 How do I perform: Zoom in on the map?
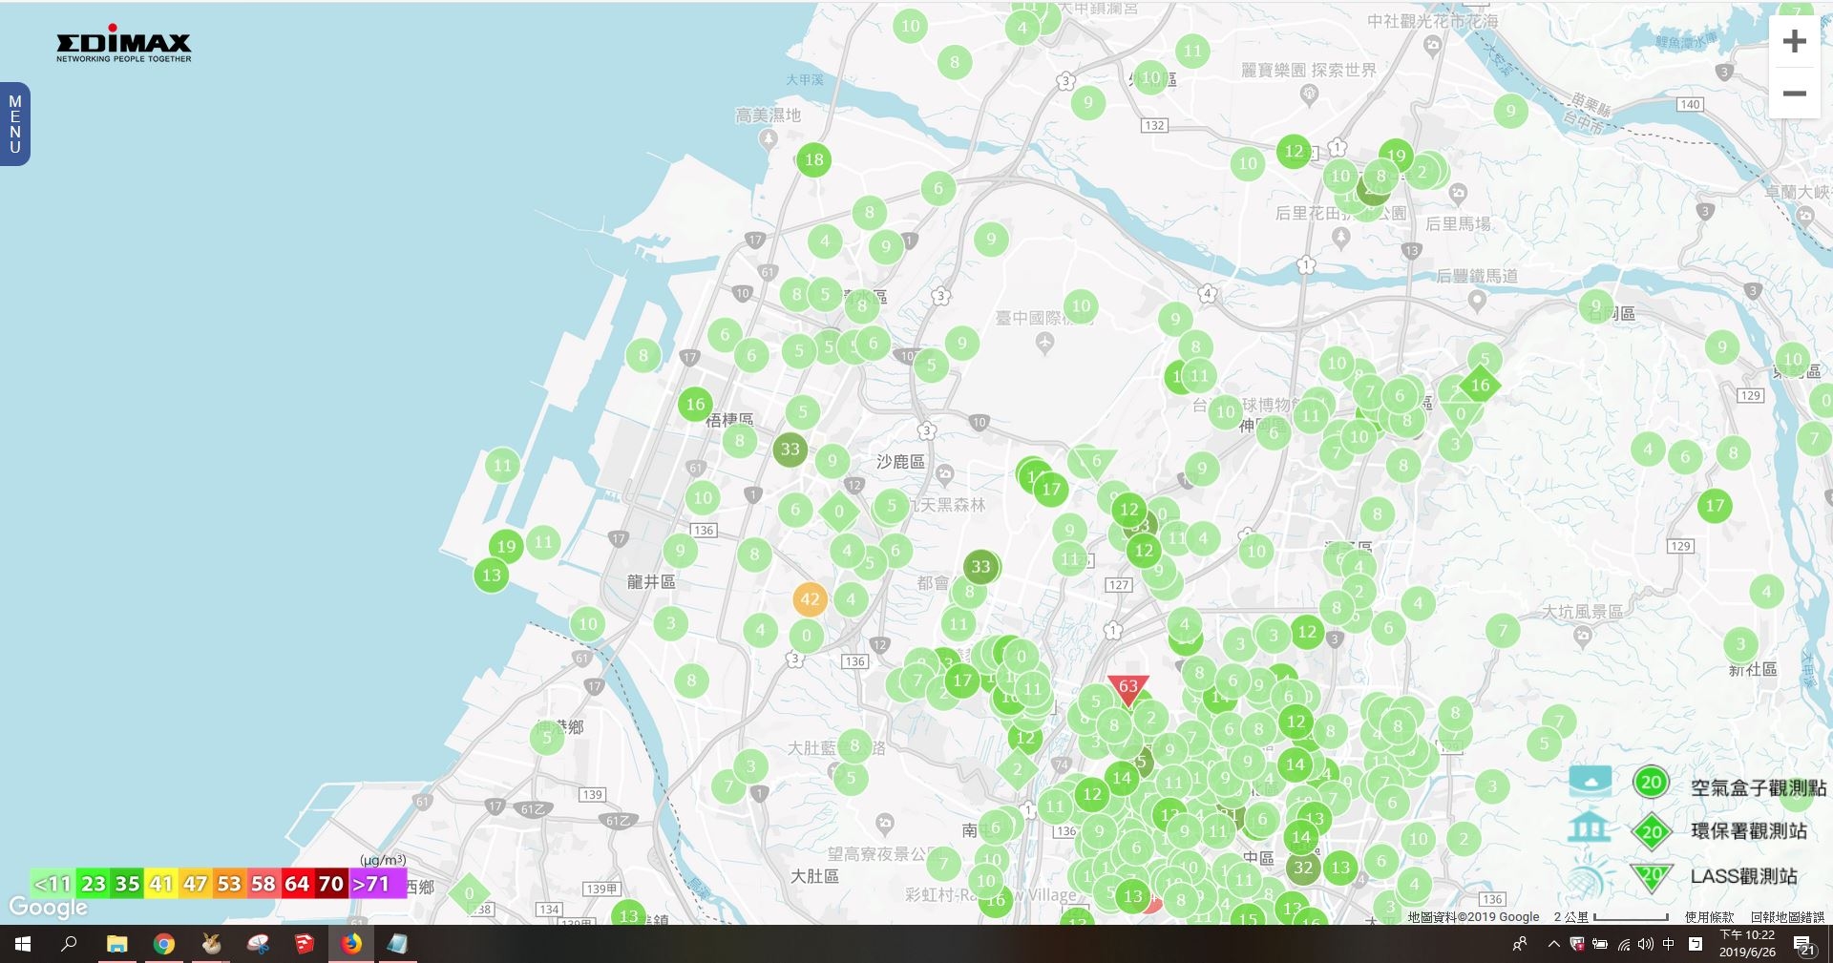point(1794,42)
